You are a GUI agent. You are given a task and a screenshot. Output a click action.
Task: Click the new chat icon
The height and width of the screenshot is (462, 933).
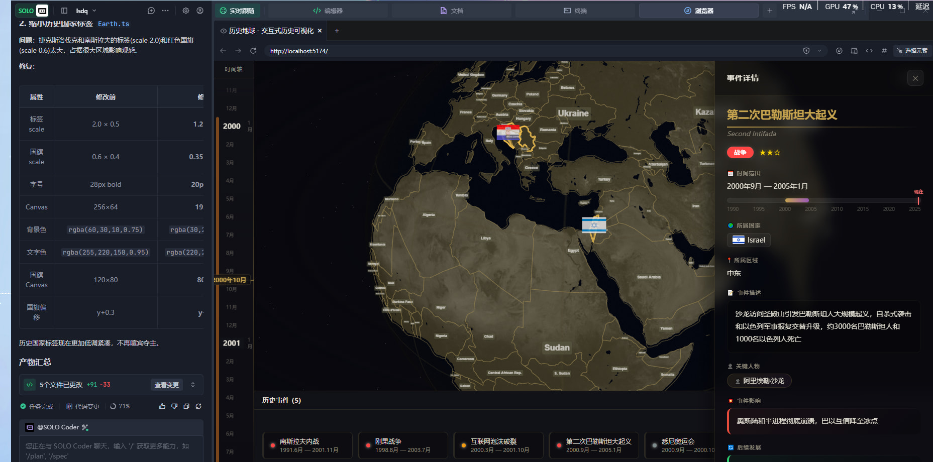point(151,11)
